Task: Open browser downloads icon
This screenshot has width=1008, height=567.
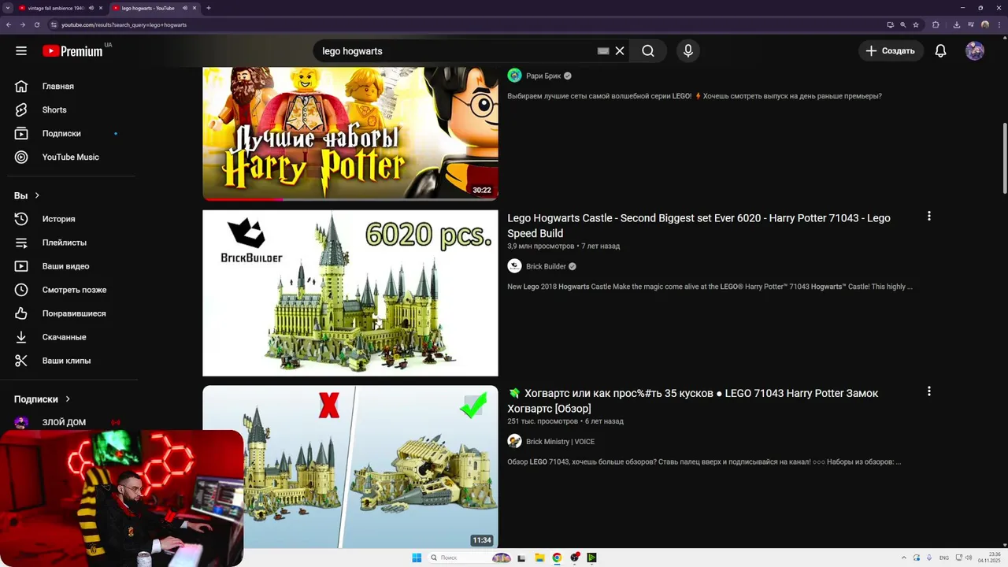Action: coord(957,24)
